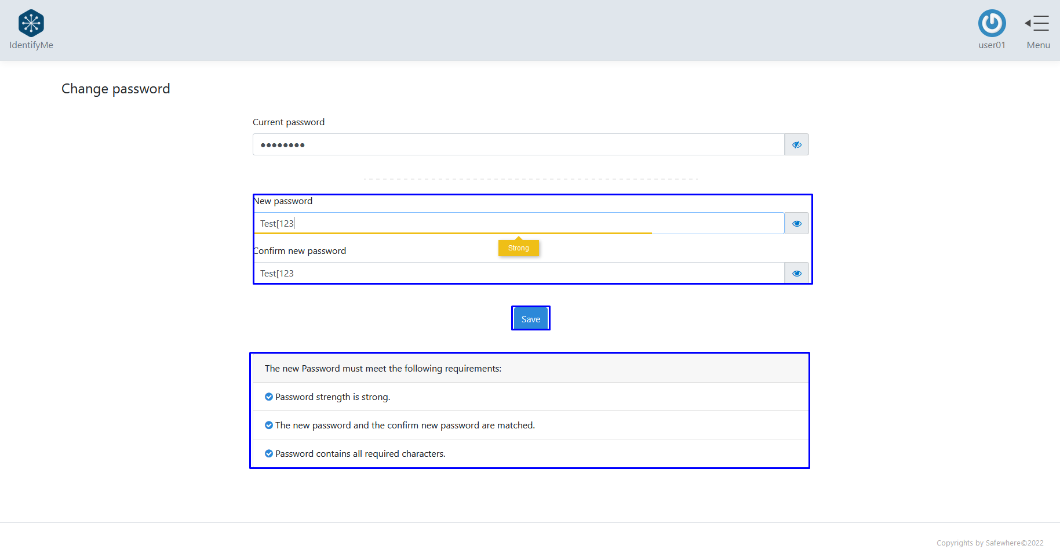The width and height of the screenshot is (1060, 560).
Task: Click checkmark icon beside Password strength is strong
Action: pyautogui.click(x=269, y=397)
